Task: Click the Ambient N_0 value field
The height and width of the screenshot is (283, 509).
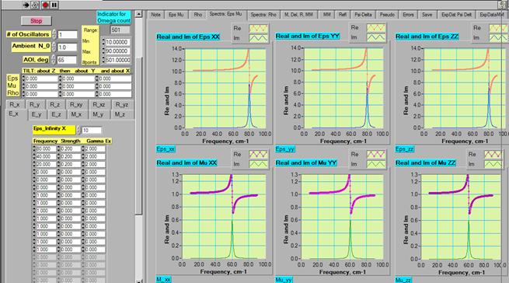Action: (67, 47)
